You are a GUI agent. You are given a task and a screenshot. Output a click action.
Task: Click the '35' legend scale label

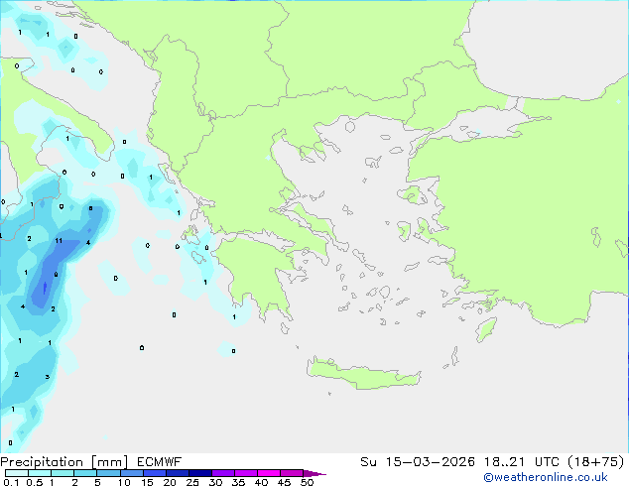[x=238, y=482]
